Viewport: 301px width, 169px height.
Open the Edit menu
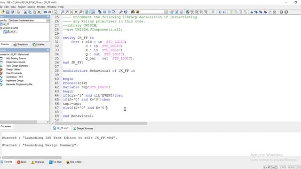click(7, 7)
